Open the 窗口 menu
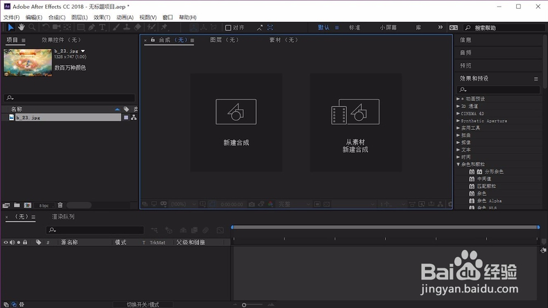 click(168, 17)
